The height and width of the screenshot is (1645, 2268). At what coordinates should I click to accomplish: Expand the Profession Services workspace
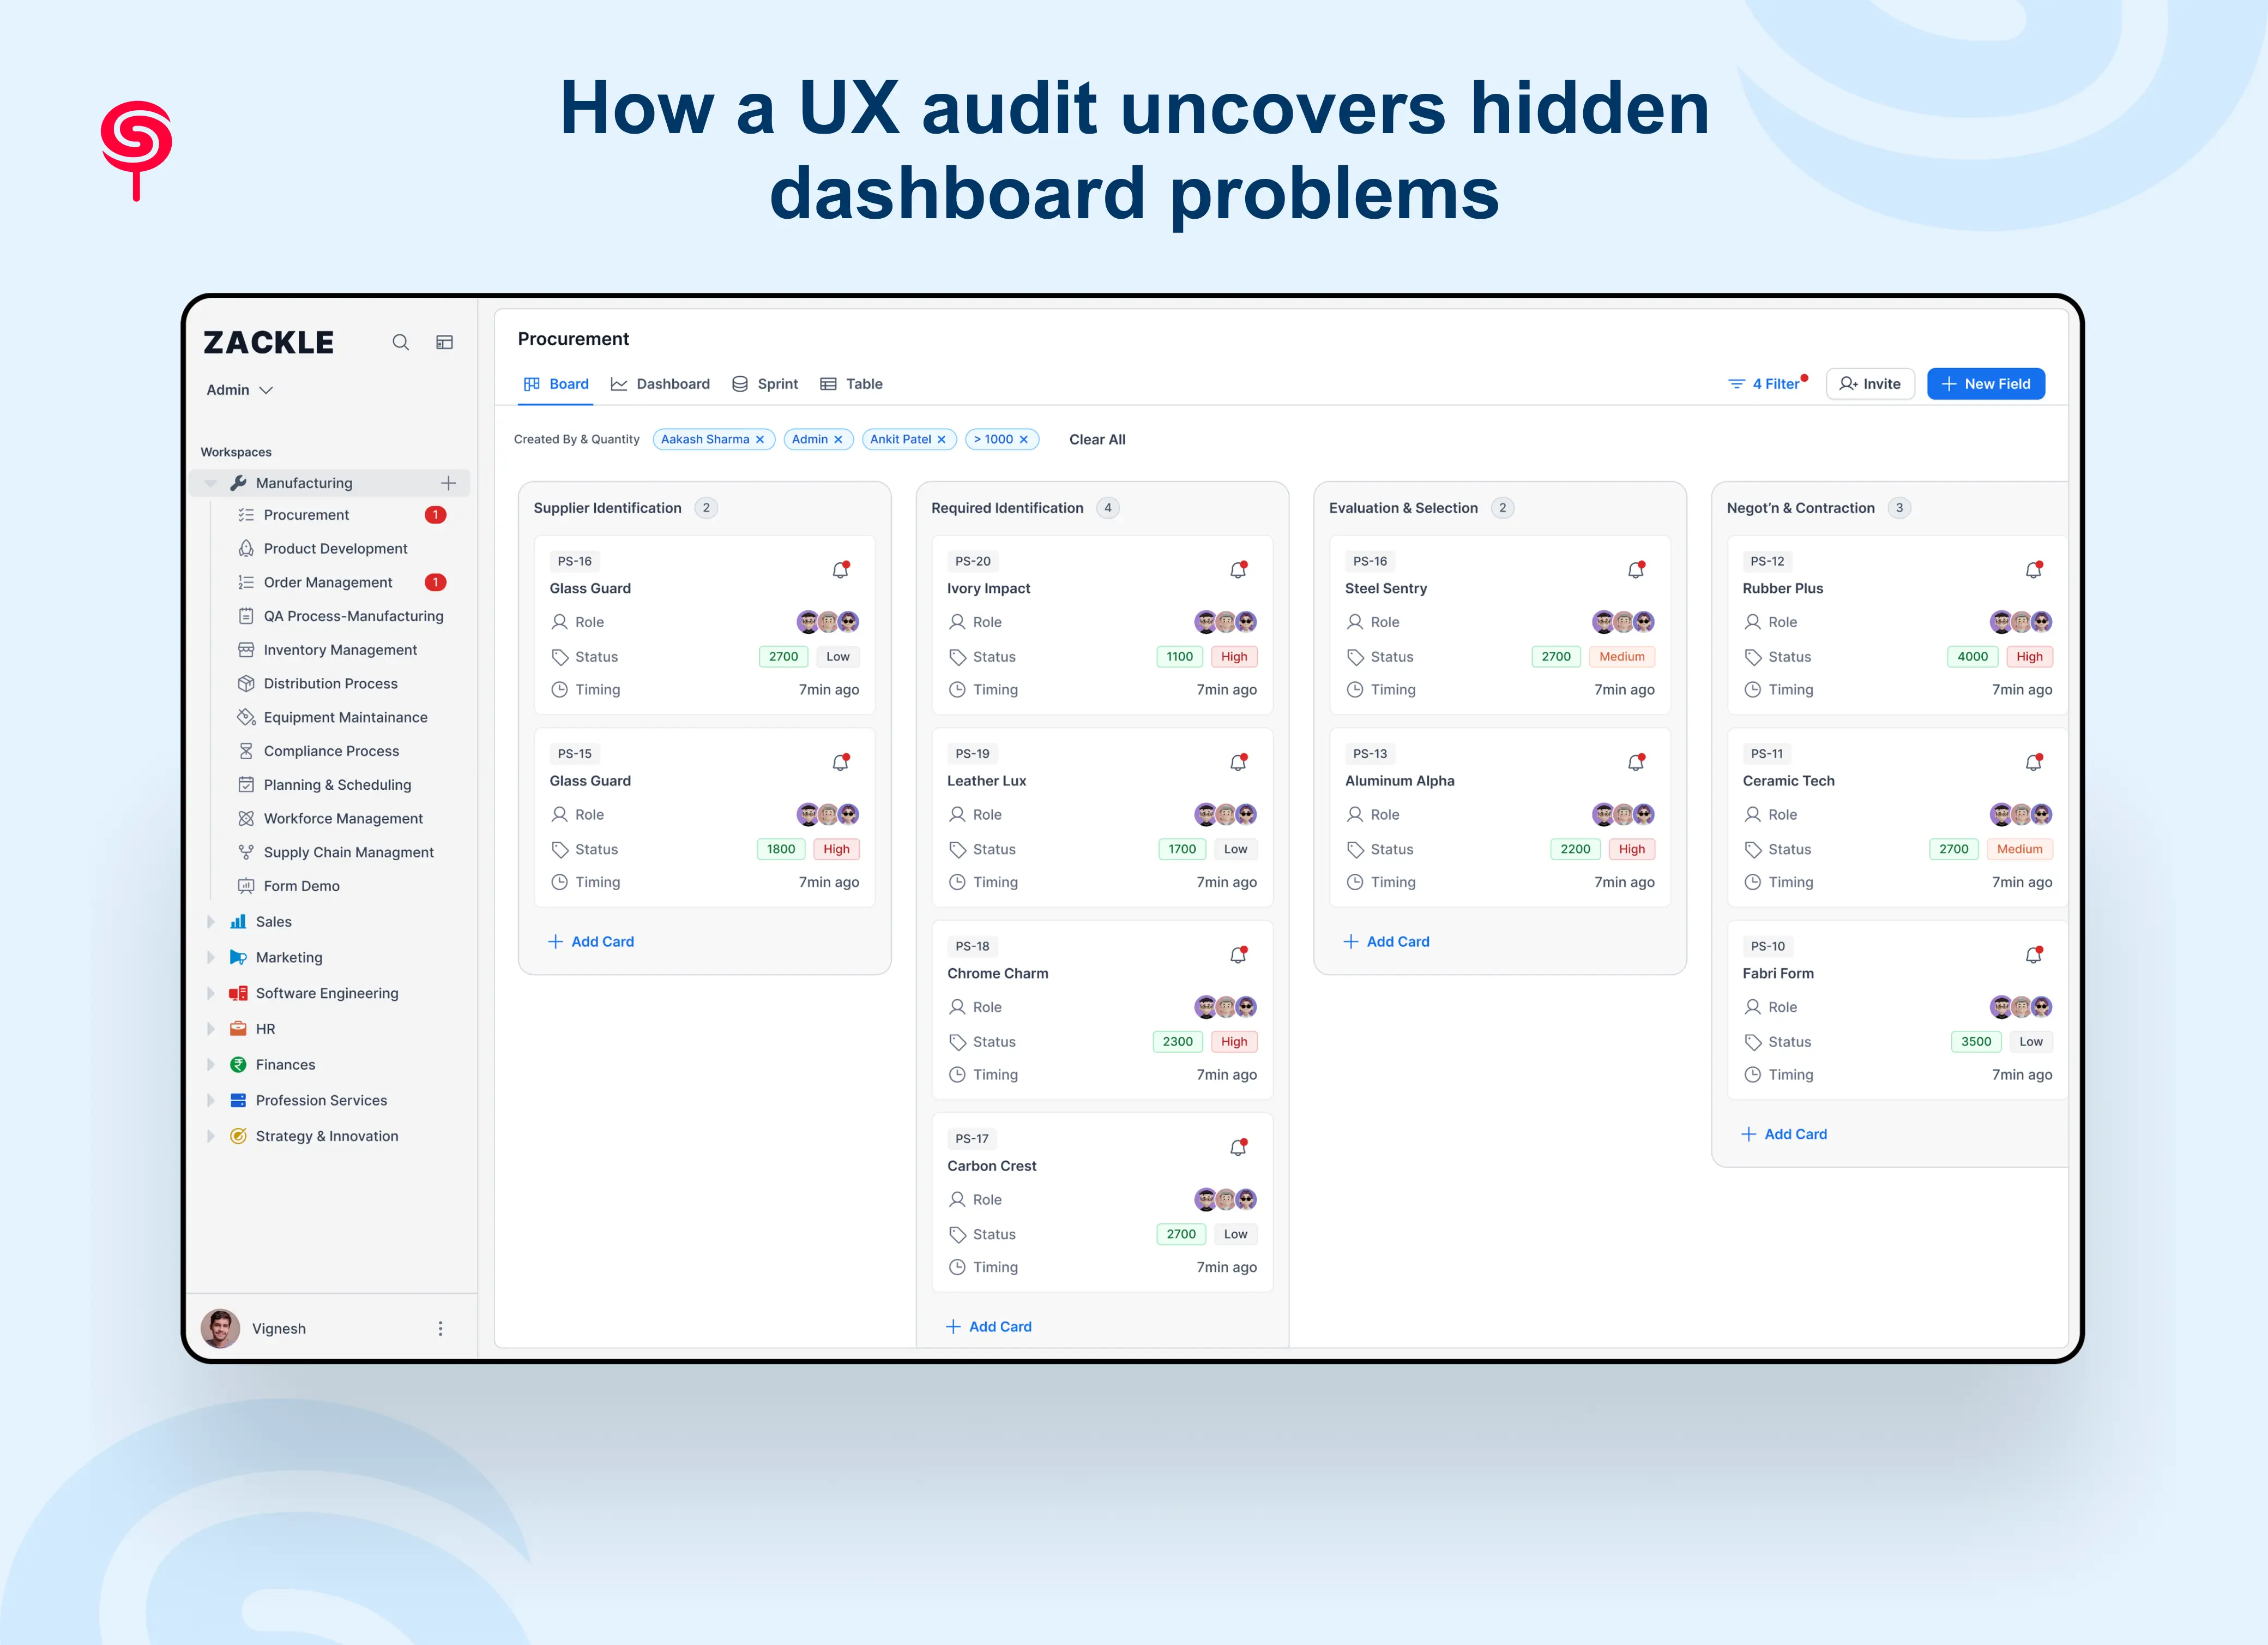tap(210, 1101)
